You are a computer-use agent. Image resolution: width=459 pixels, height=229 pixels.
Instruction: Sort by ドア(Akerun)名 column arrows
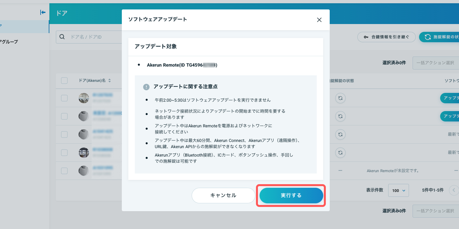109,81
